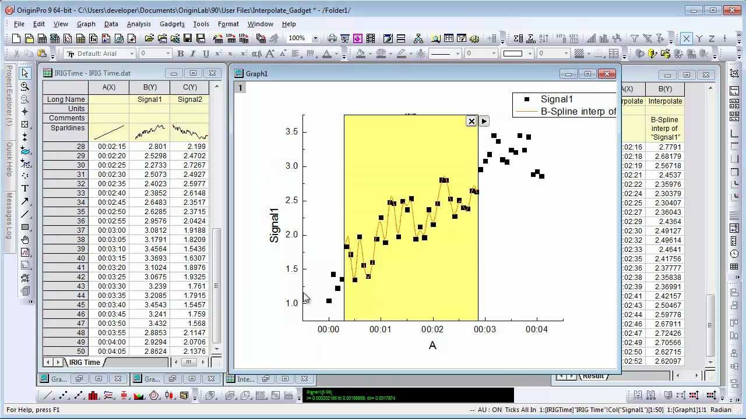Open the line width dropdown
The image size is (746, 419).
click(494, 54)
